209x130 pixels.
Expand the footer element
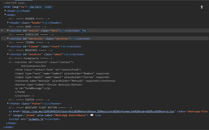coord(8,103)
